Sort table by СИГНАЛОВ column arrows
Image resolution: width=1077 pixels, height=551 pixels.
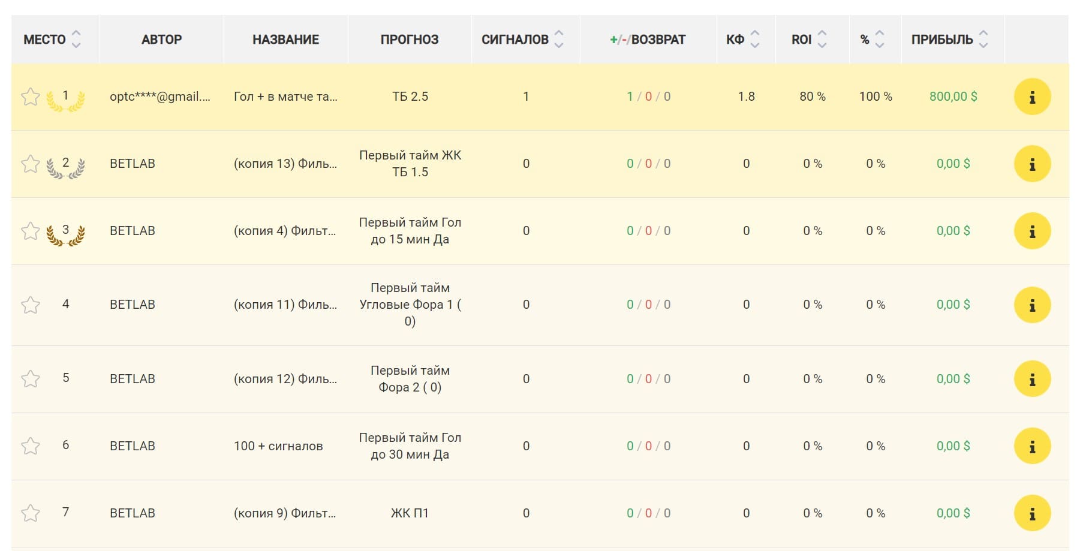[x=559, y=39]
